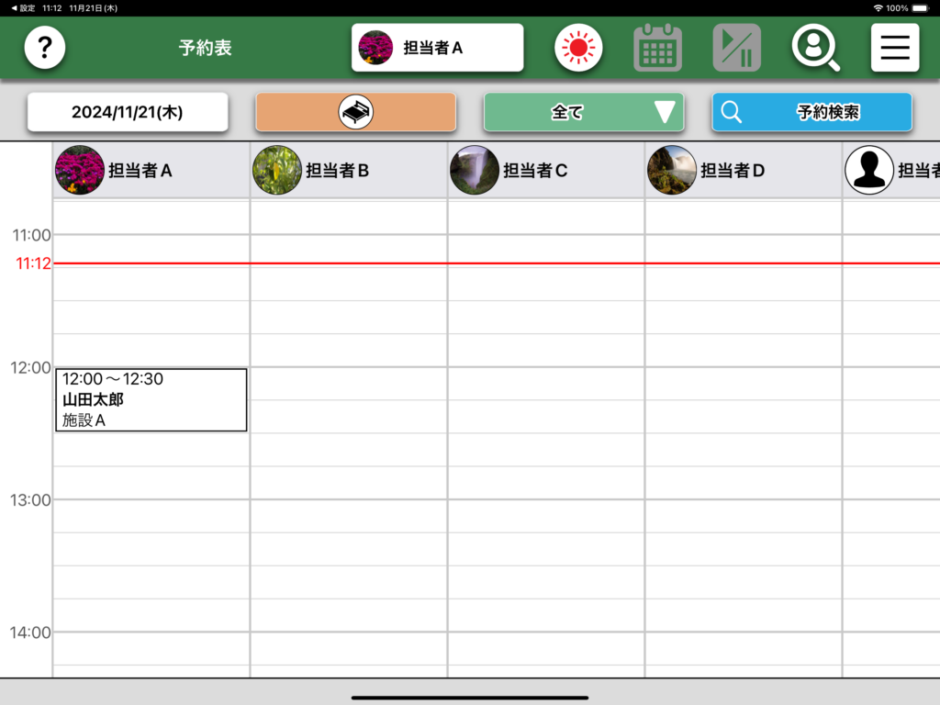
Task: Select the 担当者B column header
Action: pyautogui.click(x=337, y=170)
